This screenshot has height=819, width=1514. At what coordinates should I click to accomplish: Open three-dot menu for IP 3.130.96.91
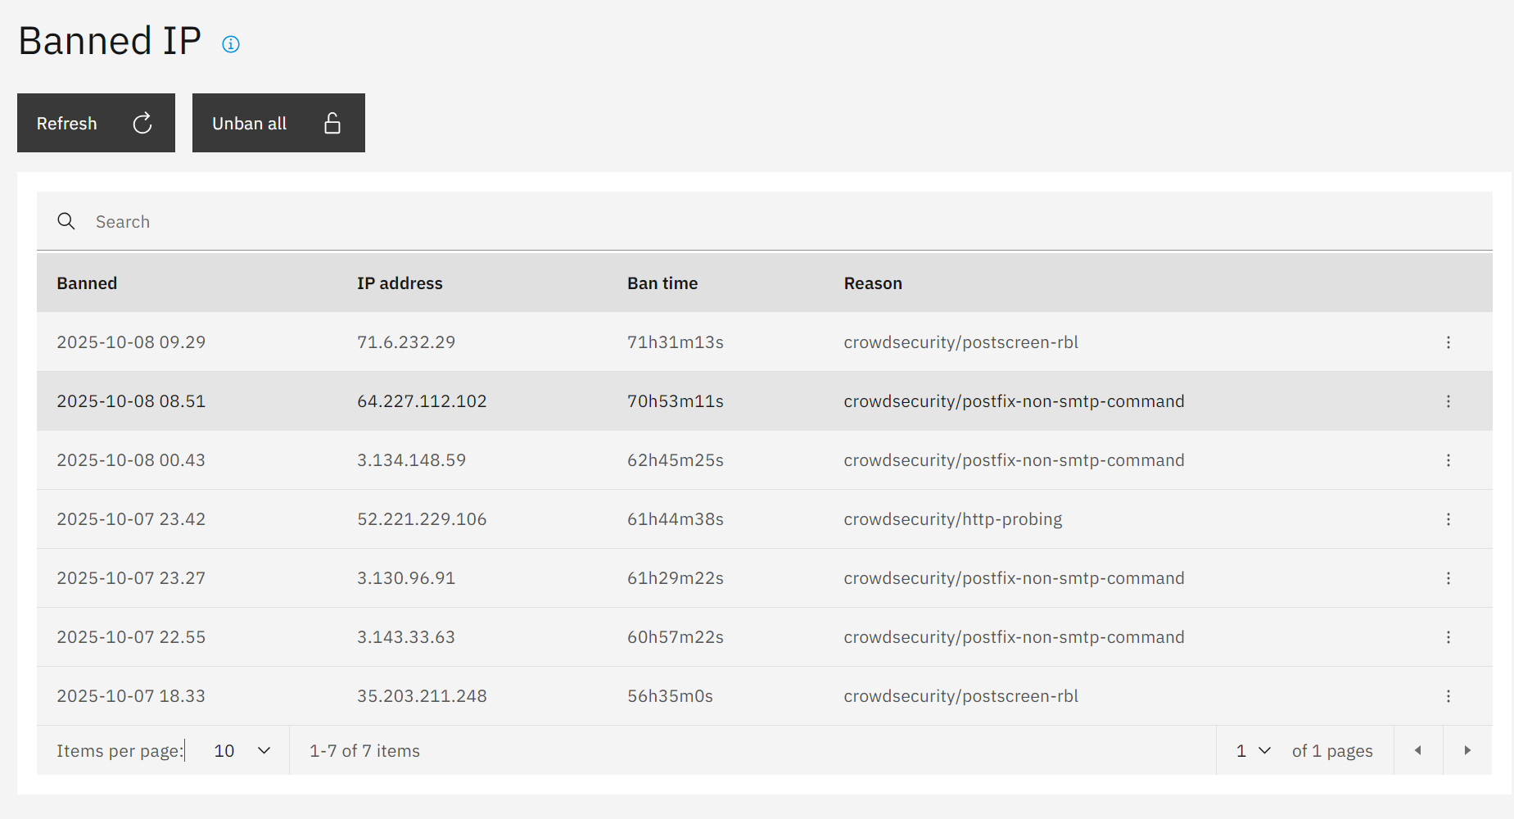(x=1448, y=578)
